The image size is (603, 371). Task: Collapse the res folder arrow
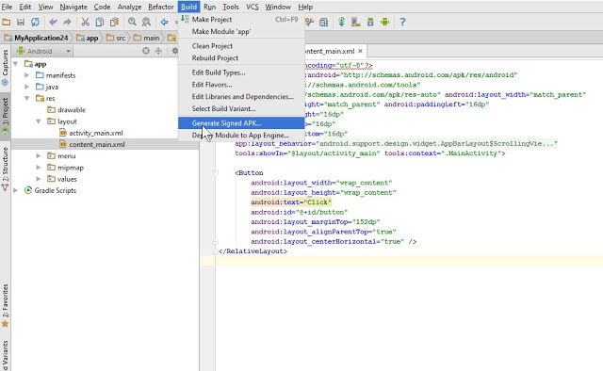pyautogui.click(x=27, y=99)
